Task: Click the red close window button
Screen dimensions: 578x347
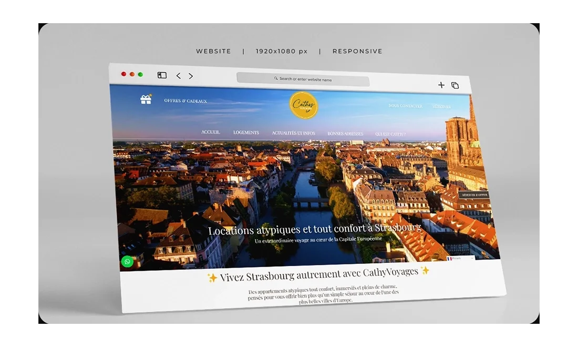Action: pos(124,74)
